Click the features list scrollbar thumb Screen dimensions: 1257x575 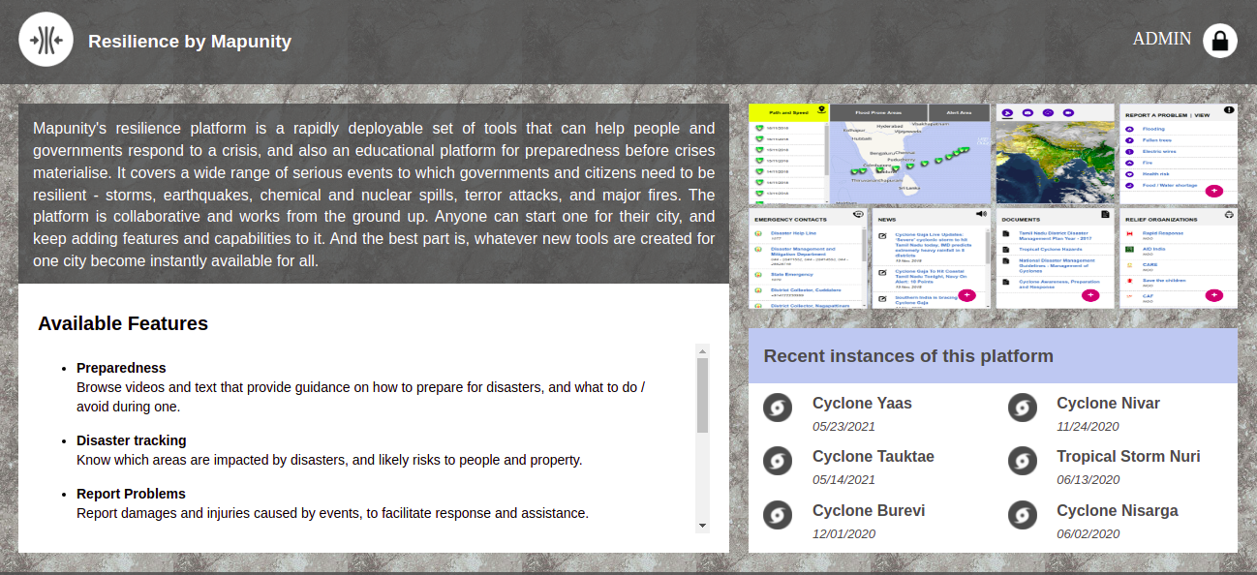pos(703,395)
